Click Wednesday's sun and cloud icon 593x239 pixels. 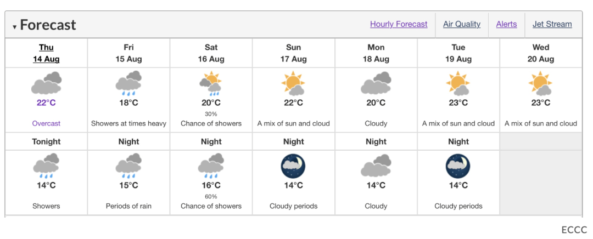click(541, 83)
